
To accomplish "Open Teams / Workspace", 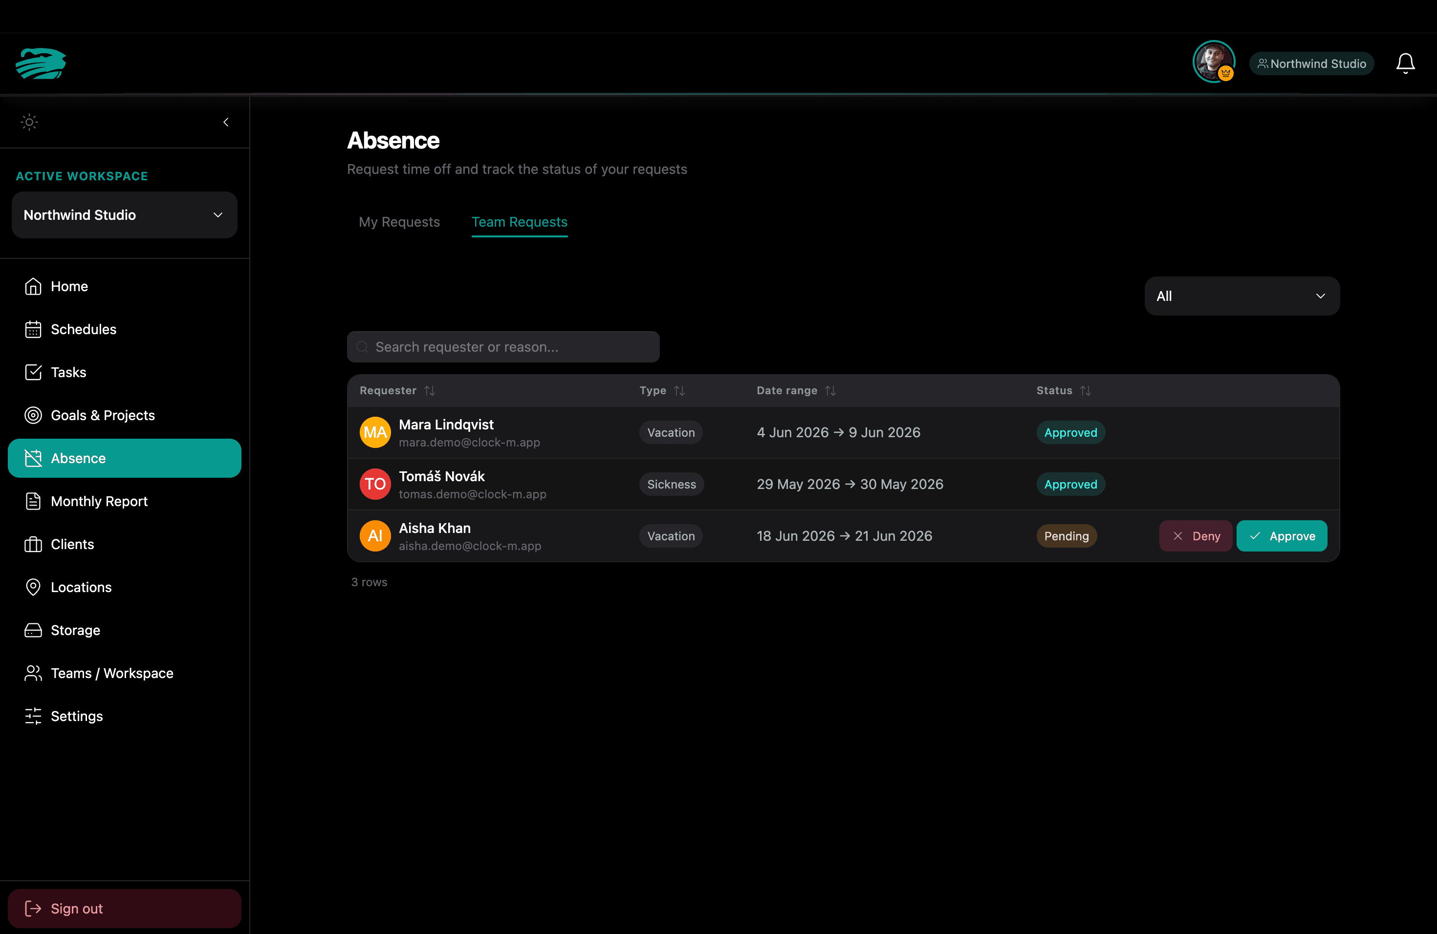I will (x=124, y=673).
